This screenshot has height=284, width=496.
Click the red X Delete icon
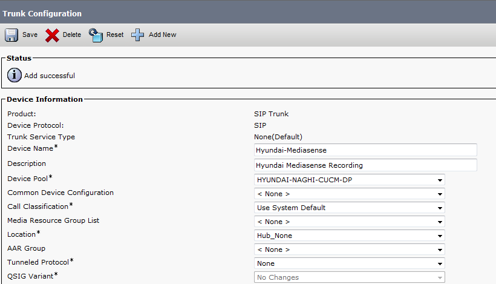53,35
